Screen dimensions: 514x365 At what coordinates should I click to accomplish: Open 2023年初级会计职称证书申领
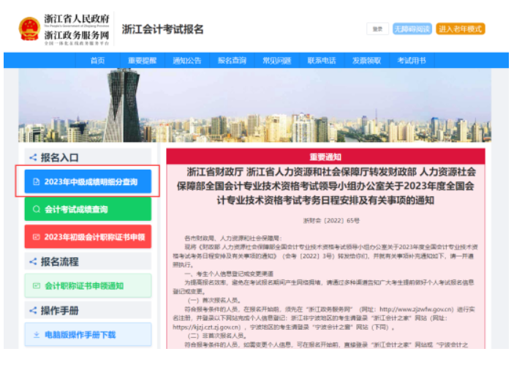tap(88, 237)
